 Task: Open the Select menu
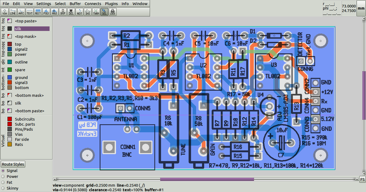[x=60, y=4]
